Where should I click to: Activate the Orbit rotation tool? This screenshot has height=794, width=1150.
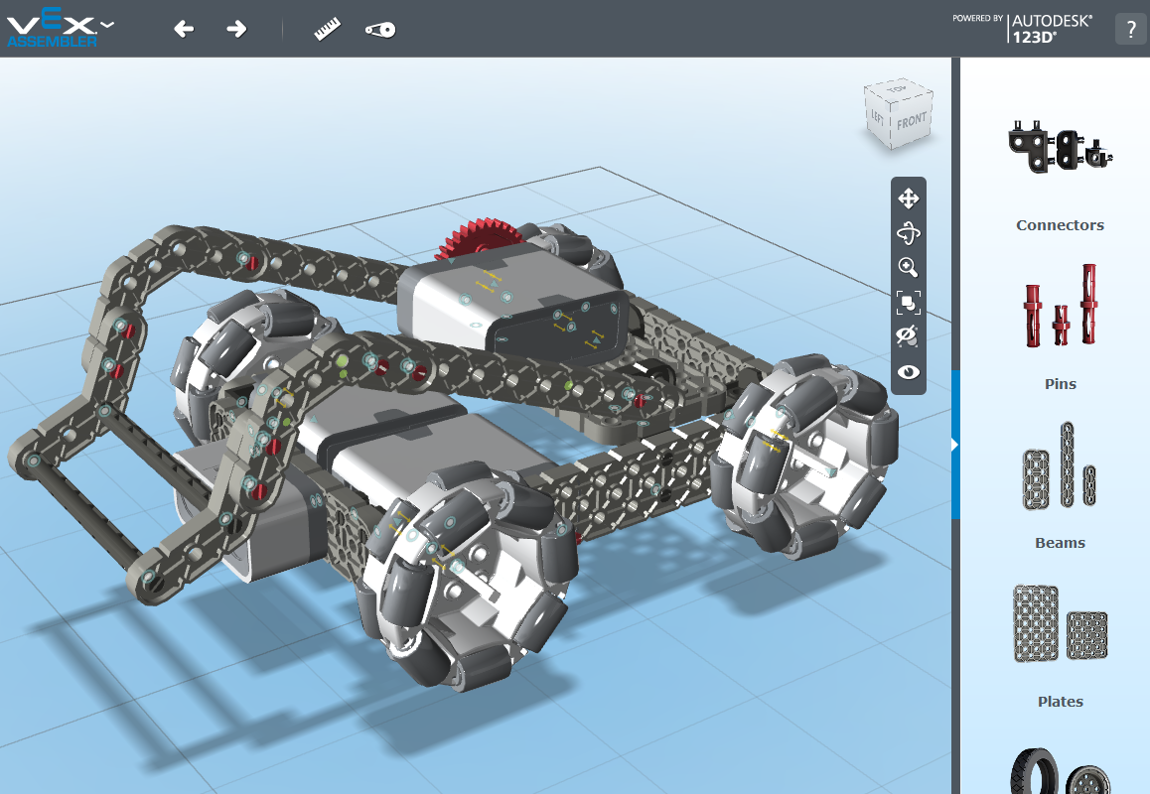point(908,232)
